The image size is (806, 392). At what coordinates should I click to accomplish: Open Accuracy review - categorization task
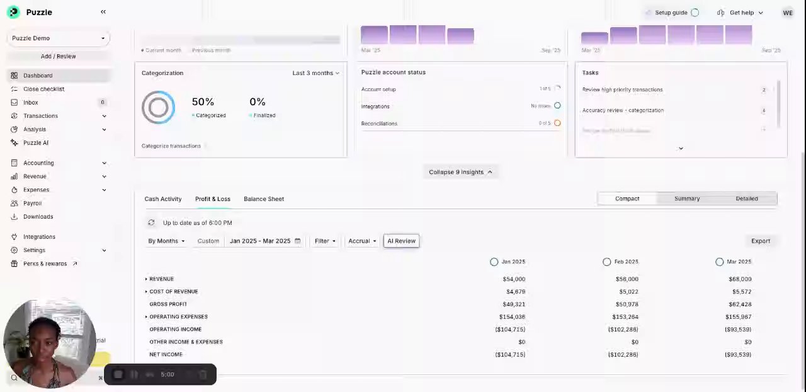(623, 110)
